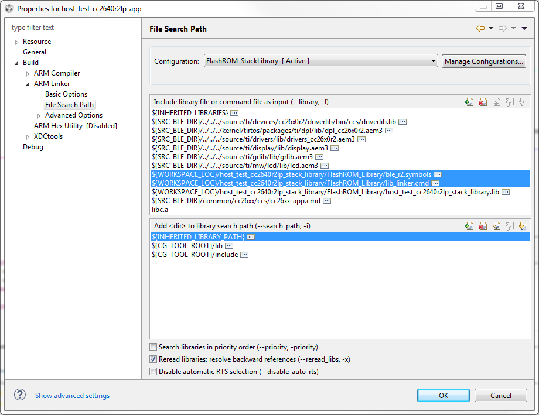This screenshot has width=539, height=415.
Task: Open the view menu triangle
Action: 524,28
